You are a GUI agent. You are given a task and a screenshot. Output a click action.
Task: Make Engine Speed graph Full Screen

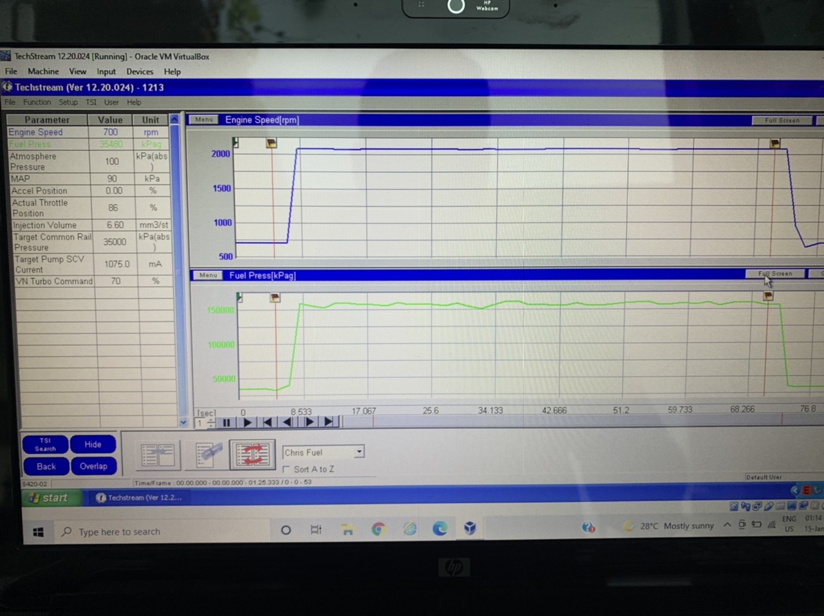coord(782,120)
